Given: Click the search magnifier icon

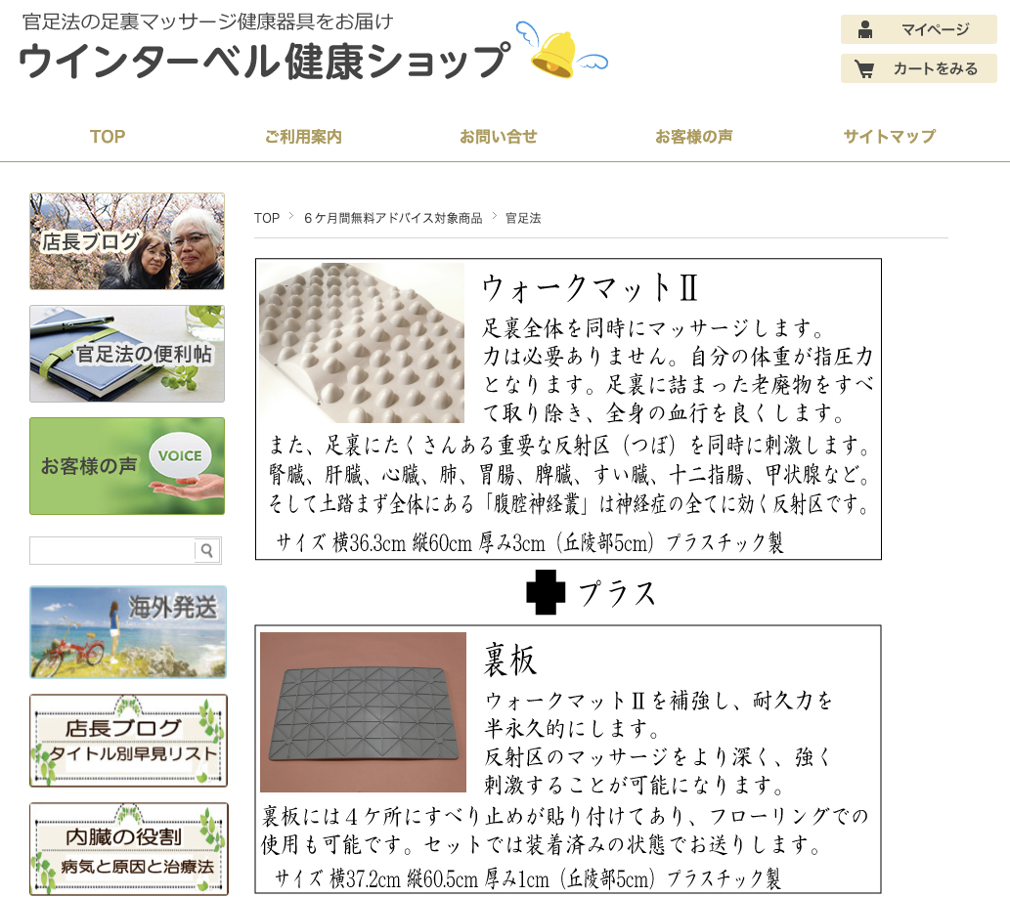Looking at the screenshot, I should 206,551.
